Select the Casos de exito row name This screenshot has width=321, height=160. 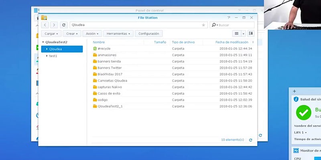click(x=109, y=94)
